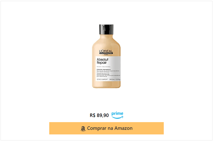Open the L'Oréal shampoo product image
The height and width of the screenshot is (141, 213).
[106, 56]
